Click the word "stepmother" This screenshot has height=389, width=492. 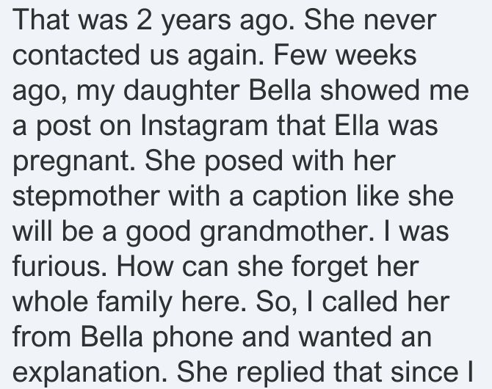(x=87, y=196)
